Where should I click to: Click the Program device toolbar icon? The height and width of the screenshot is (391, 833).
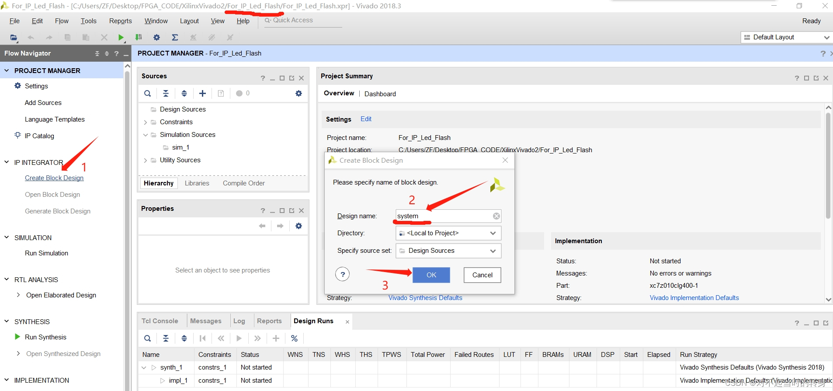139,38
